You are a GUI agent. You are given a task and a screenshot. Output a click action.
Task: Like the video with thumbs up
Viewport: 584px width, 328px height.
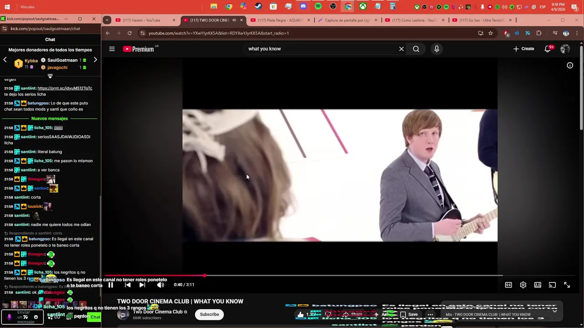pos(306,314)
